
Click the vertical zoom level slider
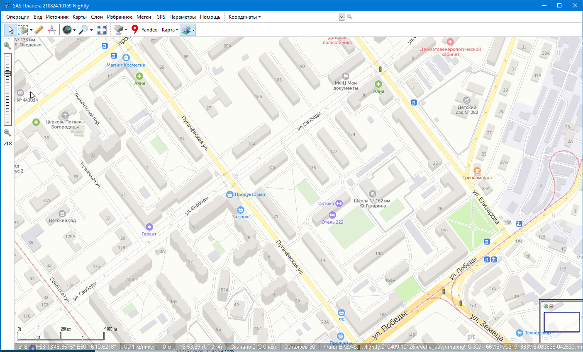[7, 89]
